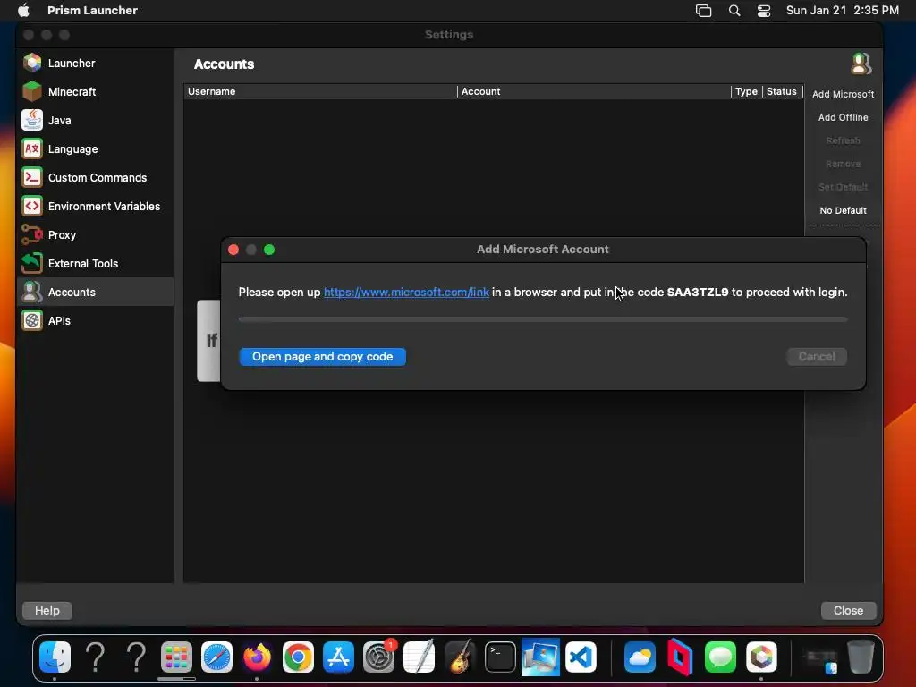Viewport: 916px width, 687px height.
Task: Click the accounts avatar icon at top right
Action: [861, 64]
